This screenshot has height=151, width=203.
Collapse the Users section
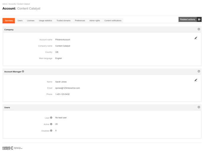point(199,107)
